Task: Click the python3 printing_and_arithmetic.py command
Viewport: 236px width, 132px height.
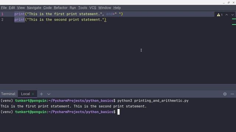Action: 153,100
